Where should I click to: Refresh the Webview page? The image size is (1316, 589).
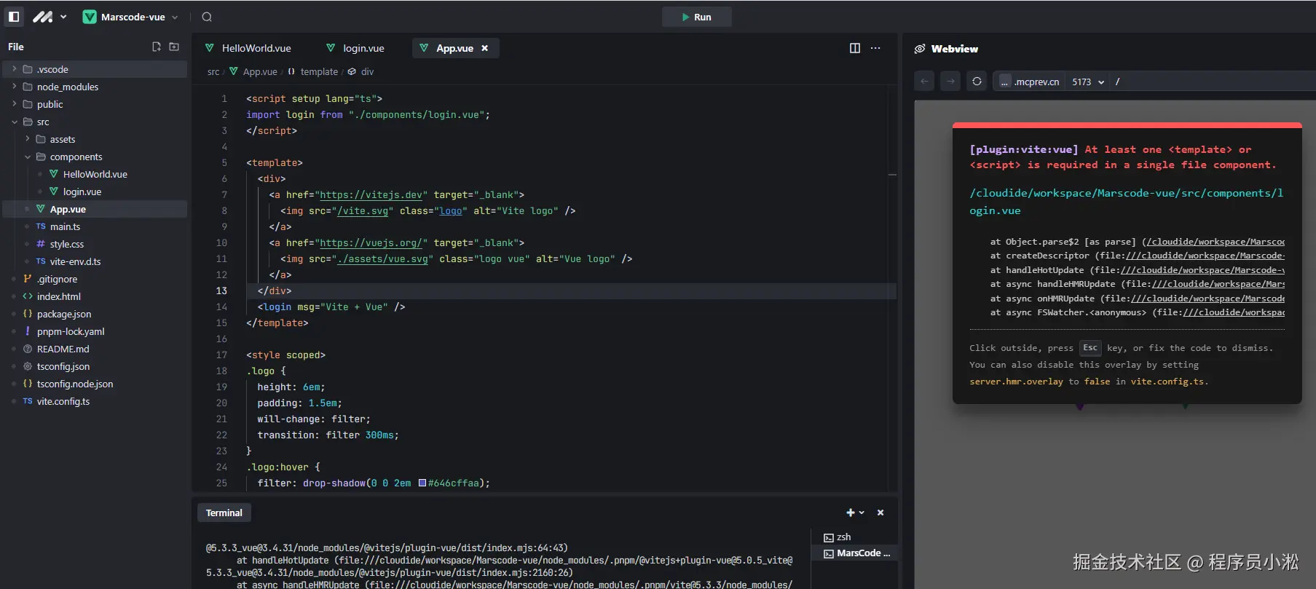pyautogui.click(x=977, y=82)
